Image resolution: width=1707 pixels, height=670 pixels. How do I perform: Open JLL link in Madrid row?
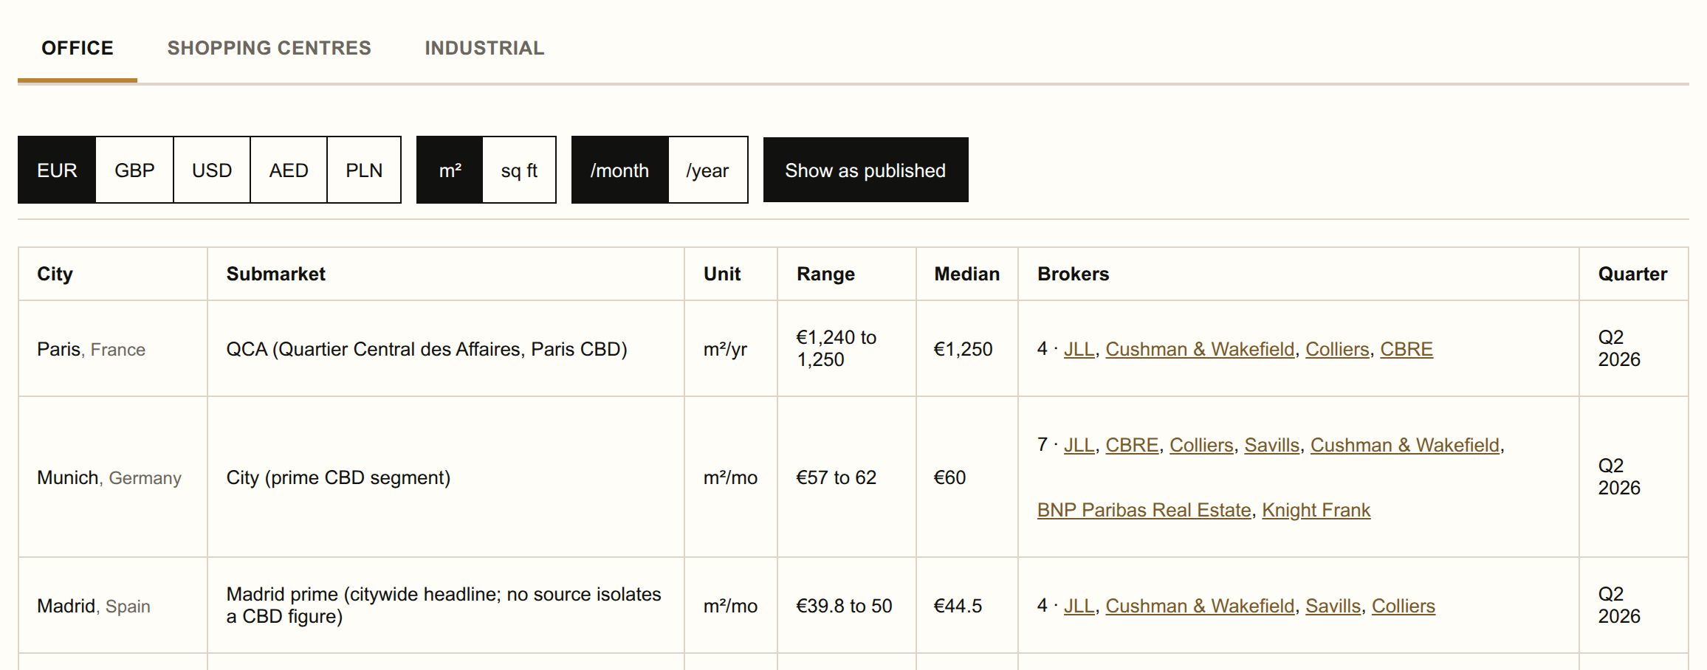(x=1079, y=606)
